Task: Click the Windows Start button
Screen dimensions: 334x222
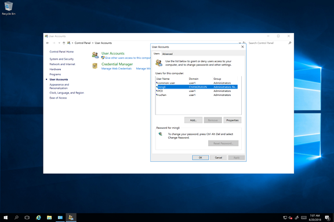Action: tap(6, 217)
